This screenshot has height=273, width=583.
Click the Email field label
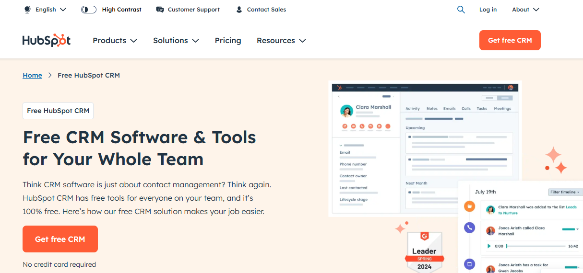click(345, 152)
